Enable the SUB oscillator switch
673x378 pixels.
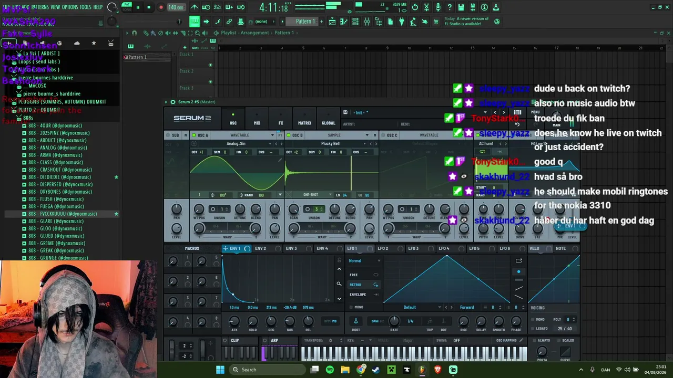(168, 135)
